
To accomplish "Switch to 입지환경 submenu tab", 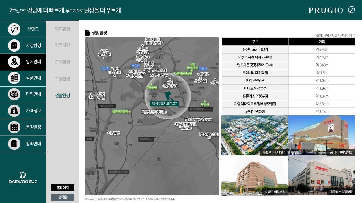I will (63, 29).
